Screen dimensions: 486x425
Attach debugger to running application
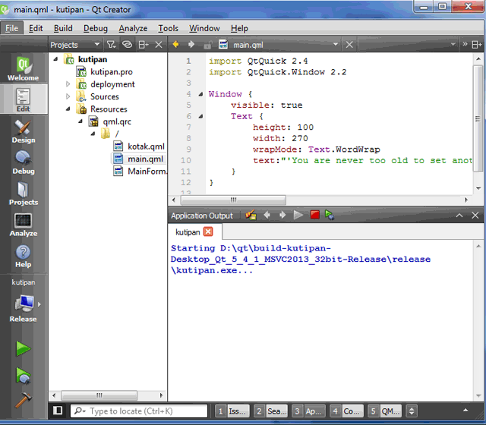point(330,215)
